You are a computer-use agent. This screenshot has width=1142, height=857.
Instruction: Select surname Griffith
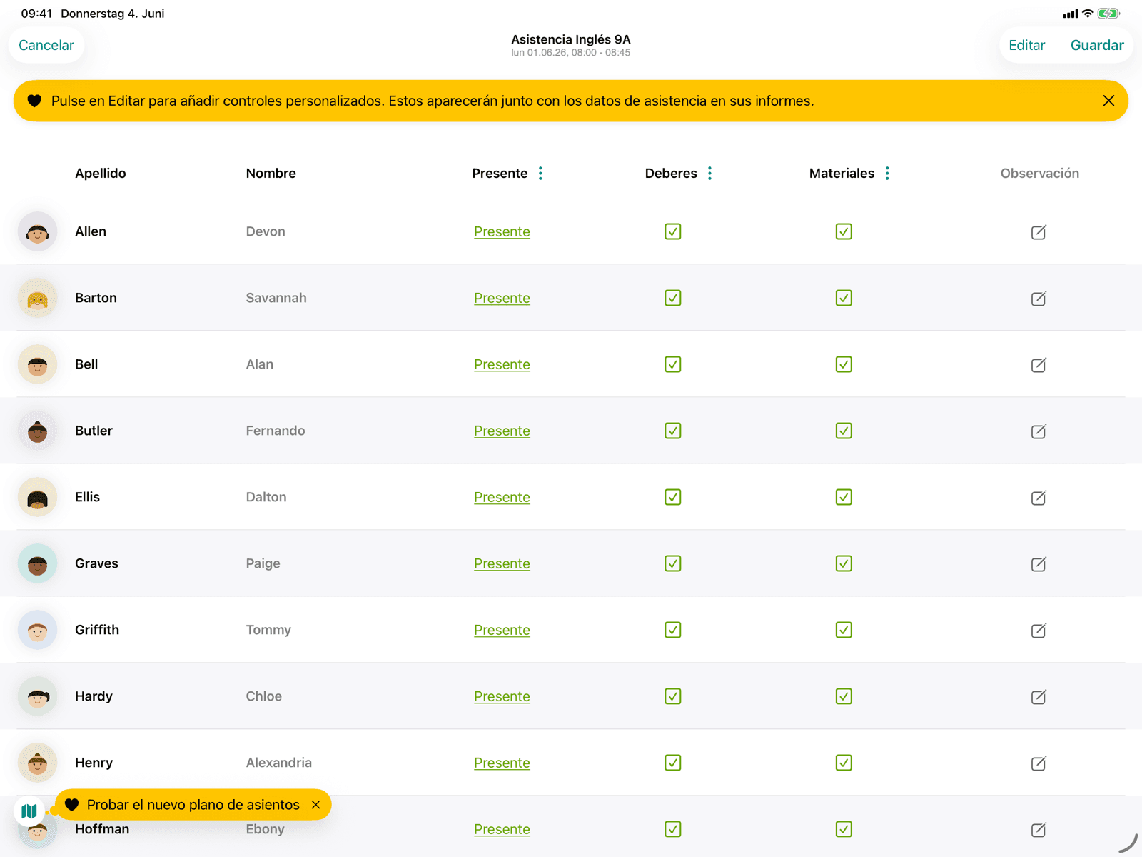point(97,630)
